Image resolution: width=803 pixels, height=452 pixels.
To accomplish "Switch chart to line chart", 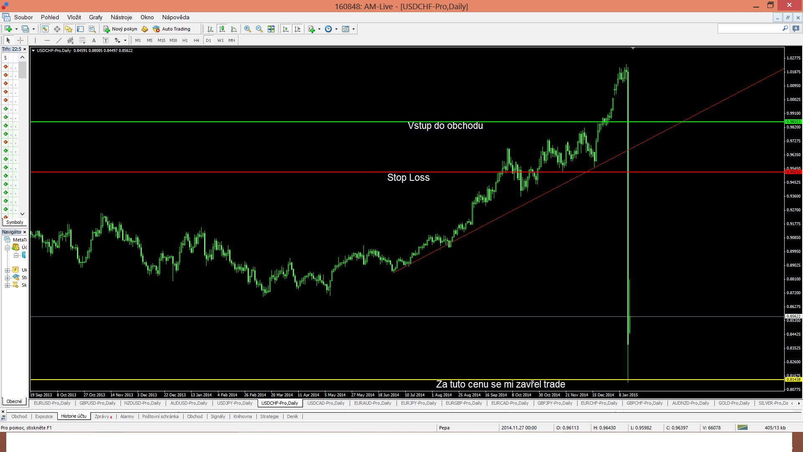I will click(234, 29).
